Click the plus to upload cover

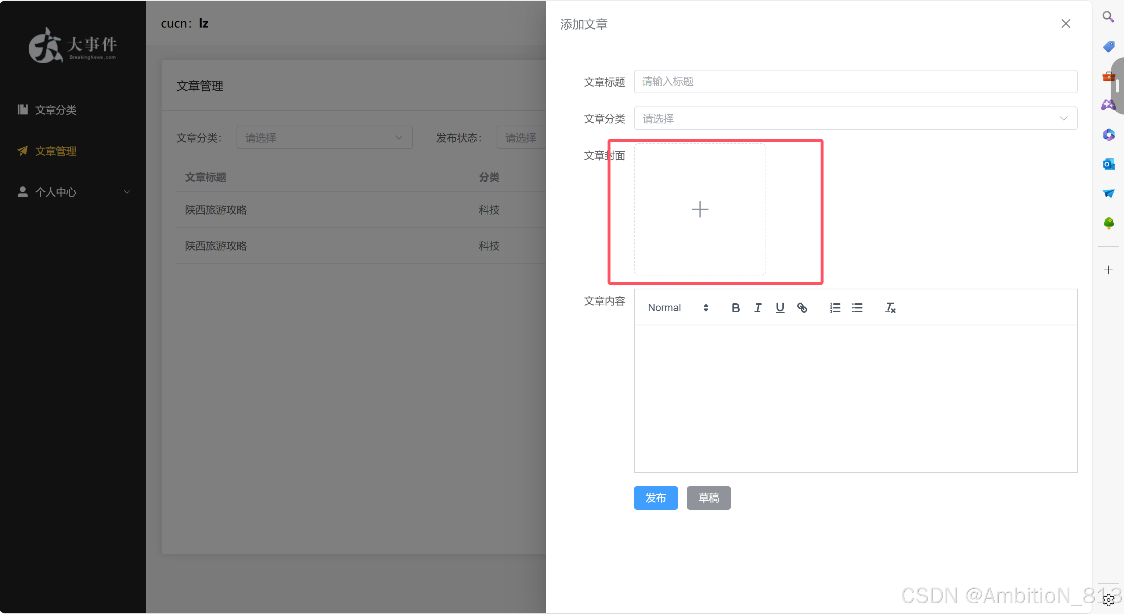coord(700,209)
